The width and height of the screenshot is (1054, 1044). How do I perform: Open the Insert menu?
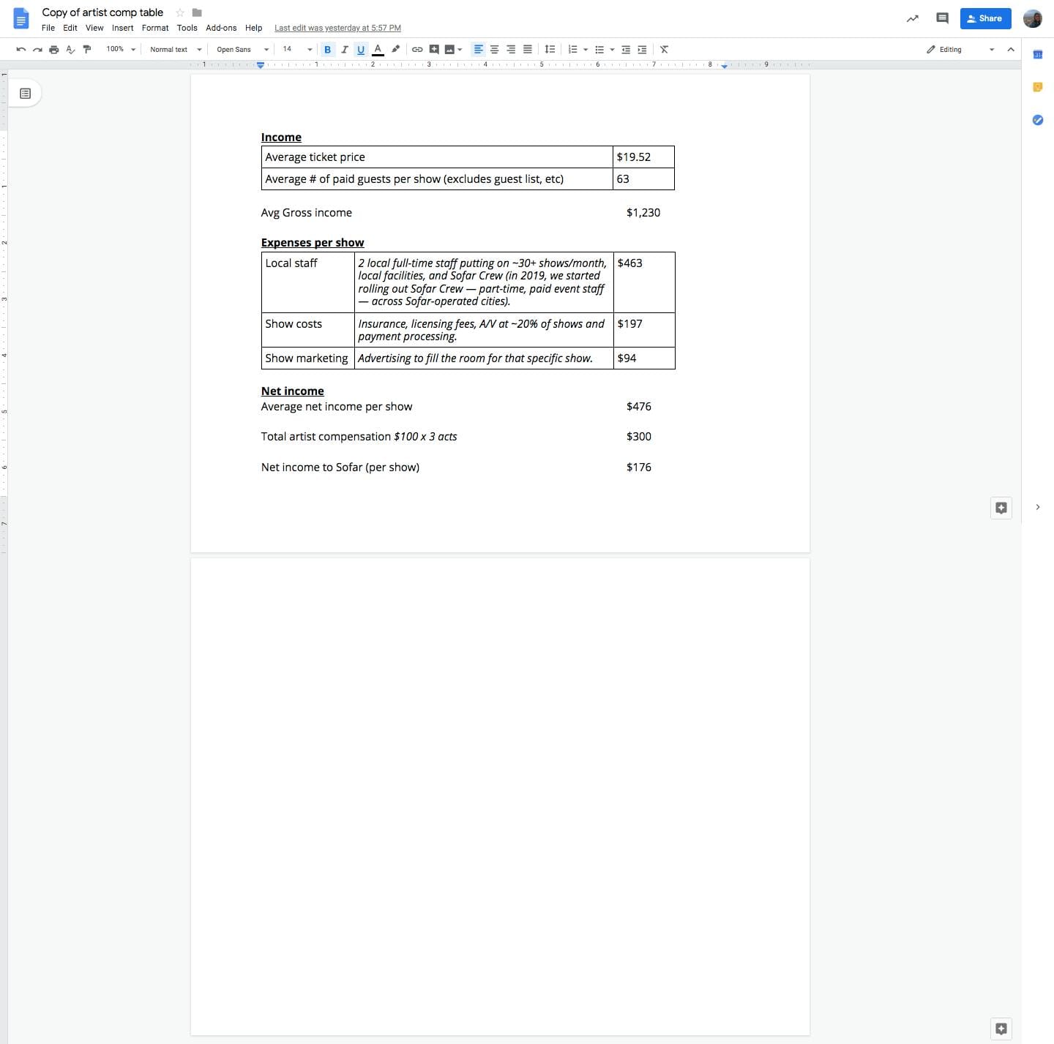123,28
